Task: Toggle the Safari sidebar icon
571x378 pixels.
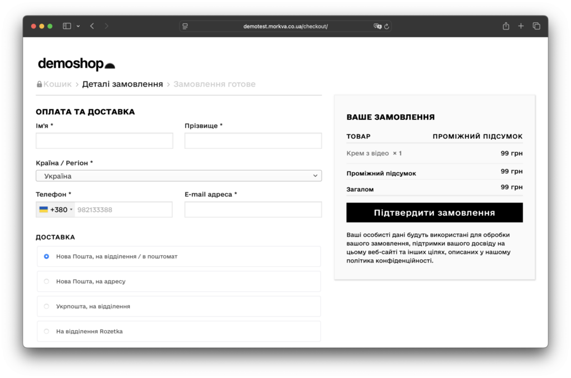Action: tap(67, 26)
